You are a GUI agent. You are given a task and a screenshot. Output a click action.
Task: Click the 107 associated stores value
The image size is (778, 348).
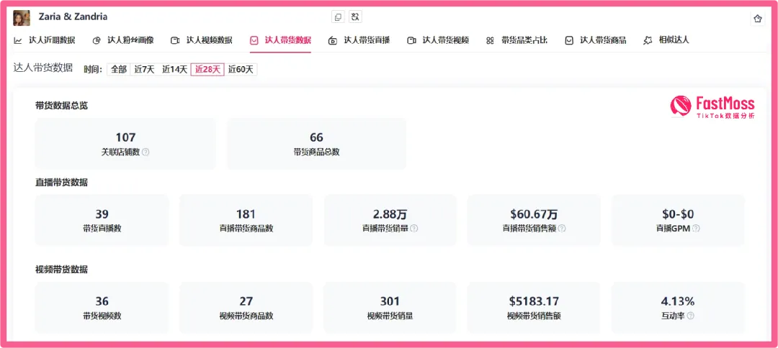pos(125,137)
